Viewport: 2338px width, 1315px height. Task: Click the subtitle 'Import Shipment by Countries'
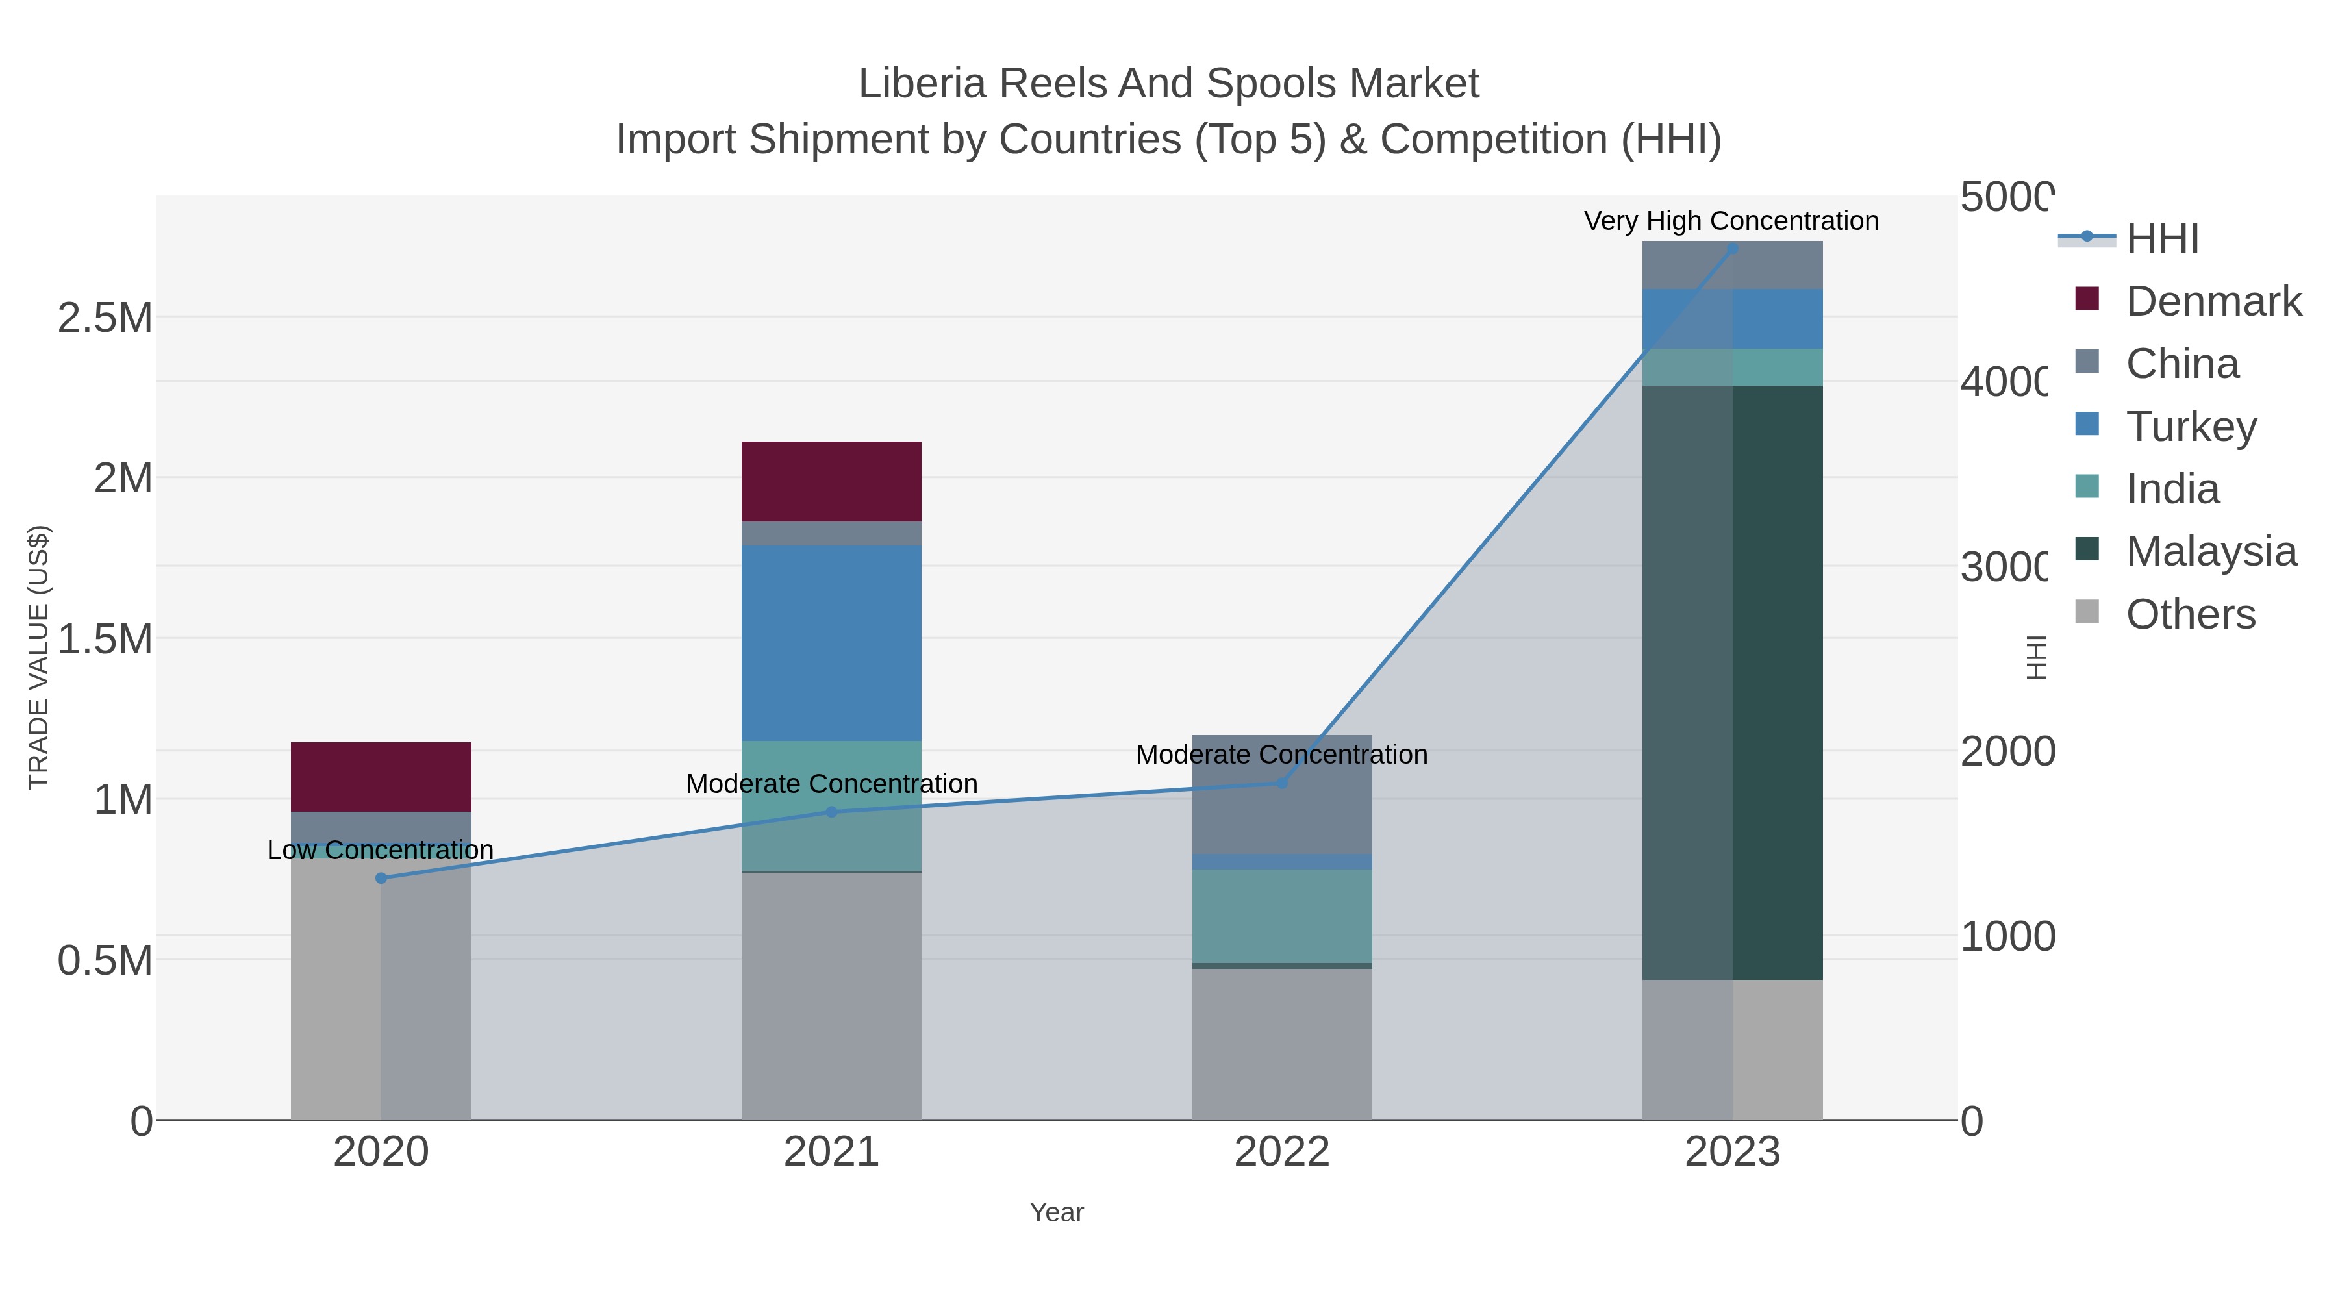(899, 140)
